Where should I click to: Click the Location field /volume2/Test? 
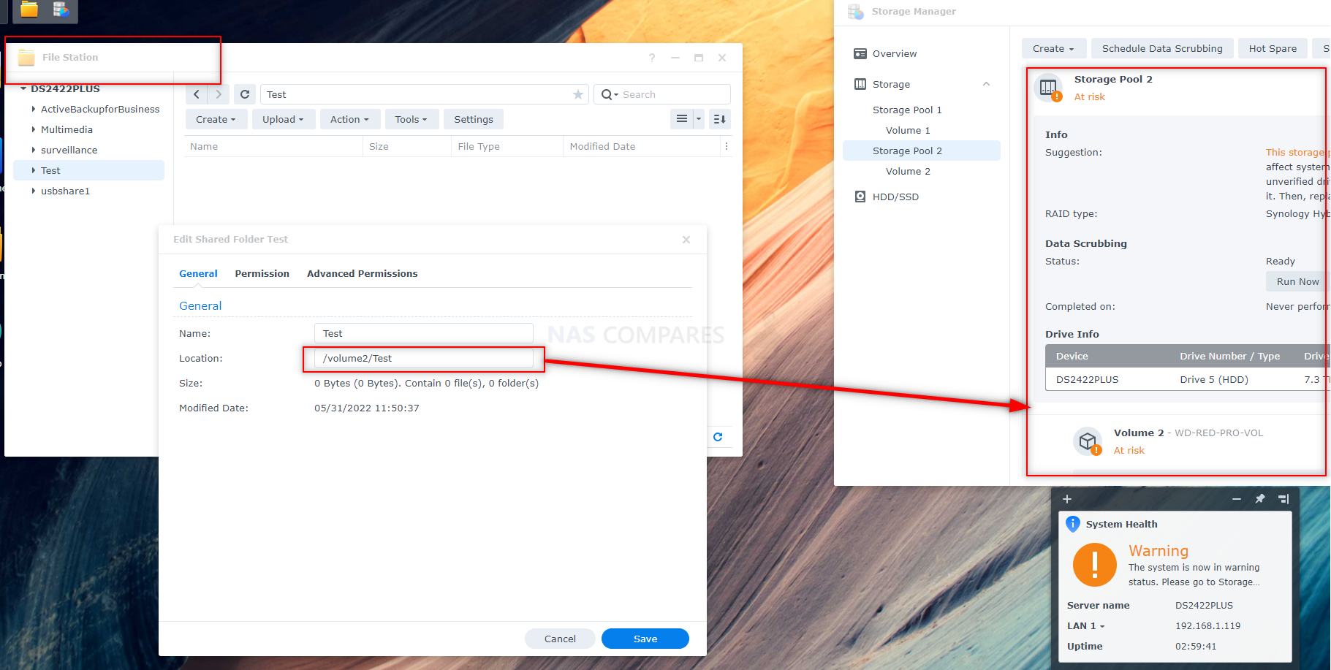point(423,358)
